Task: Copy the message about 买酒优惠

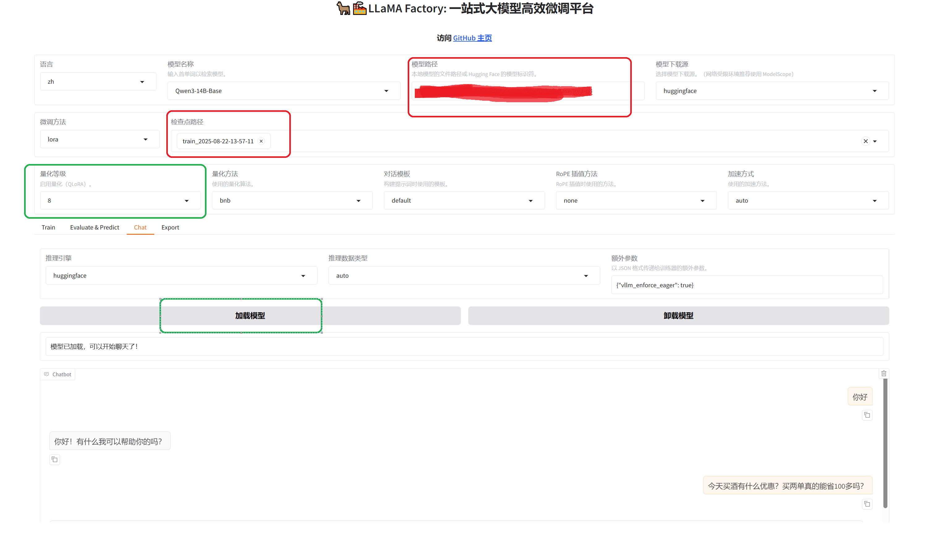Action: point(867,504)
